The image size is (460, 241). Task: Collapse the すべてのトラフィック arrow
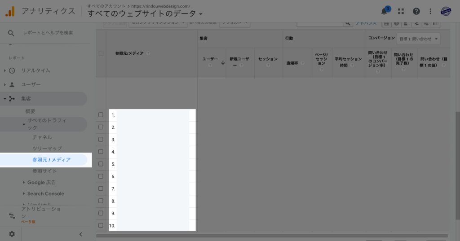pyautogui.click(x=24, y=124)
